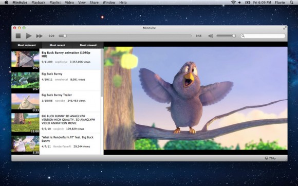Click the xxxjovit author name

tap(59, 129)
